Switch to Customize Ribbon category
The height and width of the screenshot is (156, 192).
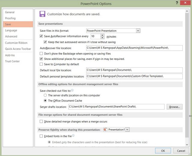[16, 43]
